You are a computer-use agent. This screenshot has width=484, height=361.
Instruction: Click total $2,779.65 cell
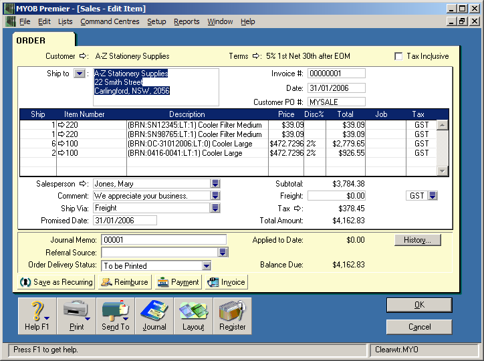tap(346, 144)
